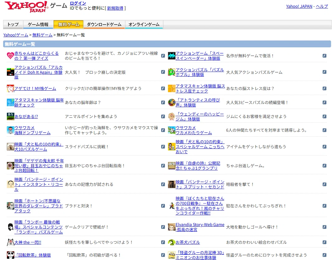Open the ゲーム情報 tab
This screenshot has height=260, width=332.
pyautogui.click(x=38, y=25)
